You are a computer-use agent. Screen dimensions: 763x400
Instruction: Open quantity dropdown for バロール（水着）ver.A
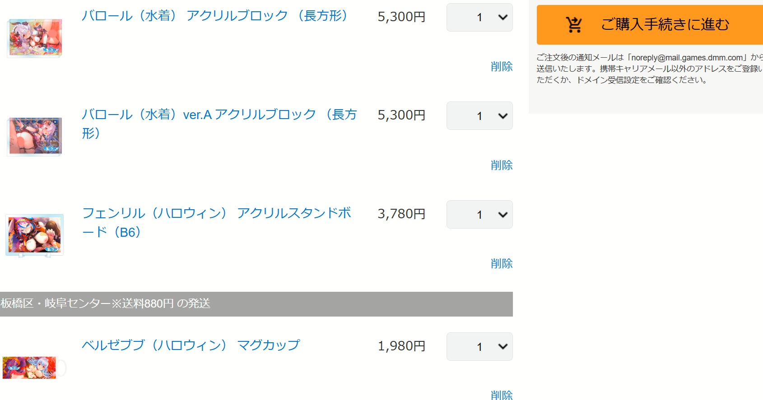[x=479, y=116]
